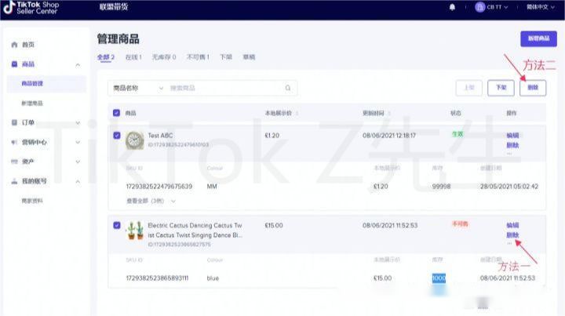Open 联盟带货 in the top bar
This screenshot has height=316, width=565.
pyautogui.click(x=114, y=7)
